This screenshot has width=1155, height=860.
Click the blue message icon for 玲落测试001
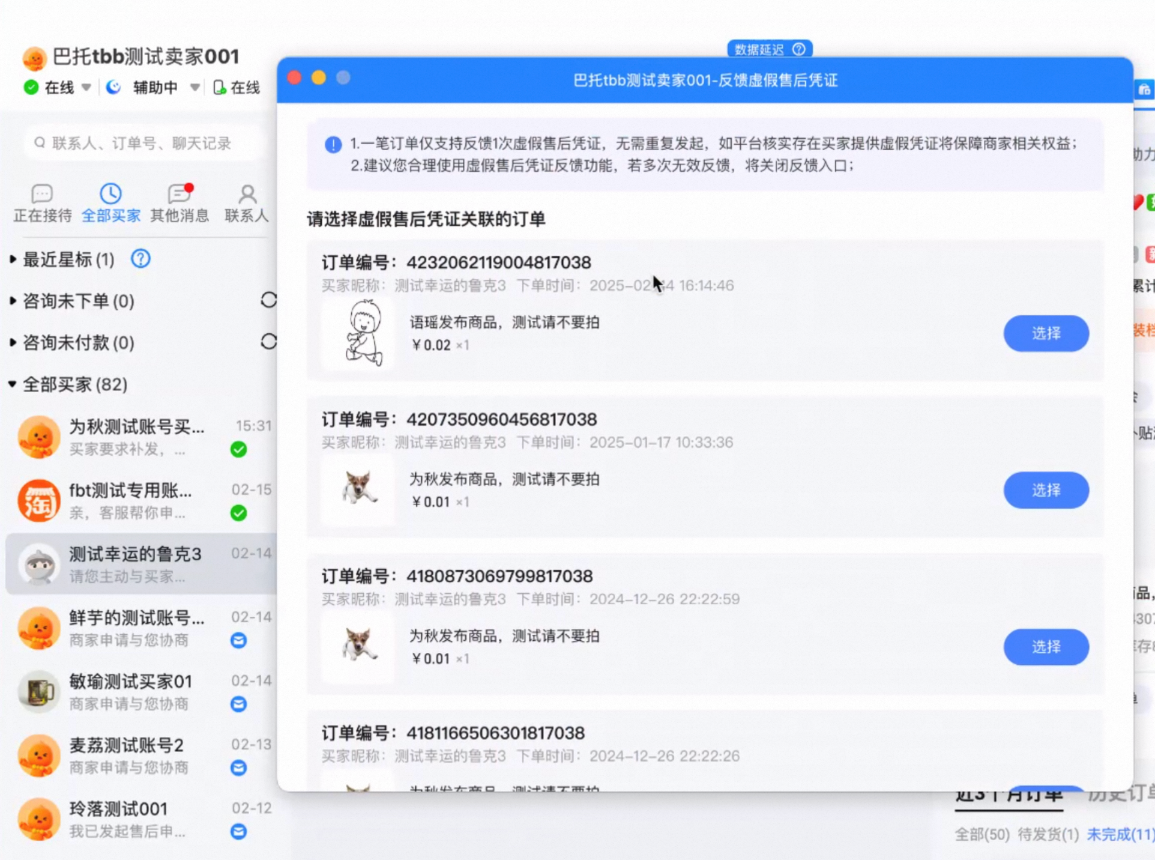(238, 831)
